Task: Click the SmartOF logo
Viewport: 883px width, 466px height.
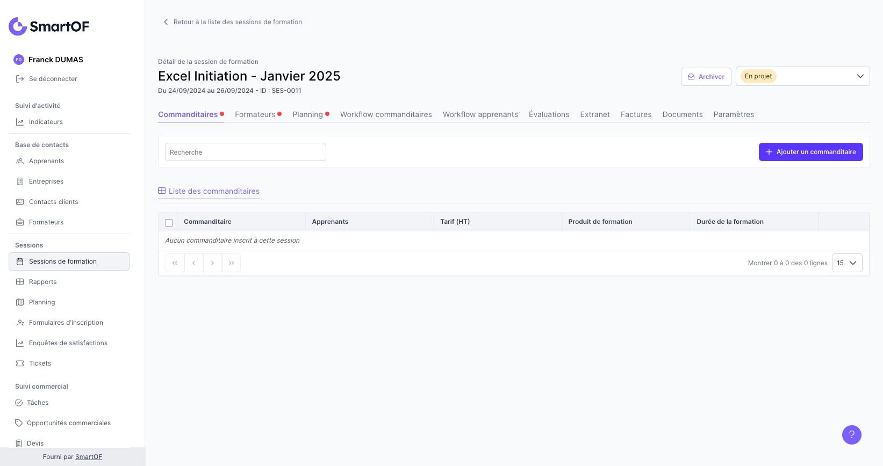Action: pyautogui.click(x=49, y=26)
